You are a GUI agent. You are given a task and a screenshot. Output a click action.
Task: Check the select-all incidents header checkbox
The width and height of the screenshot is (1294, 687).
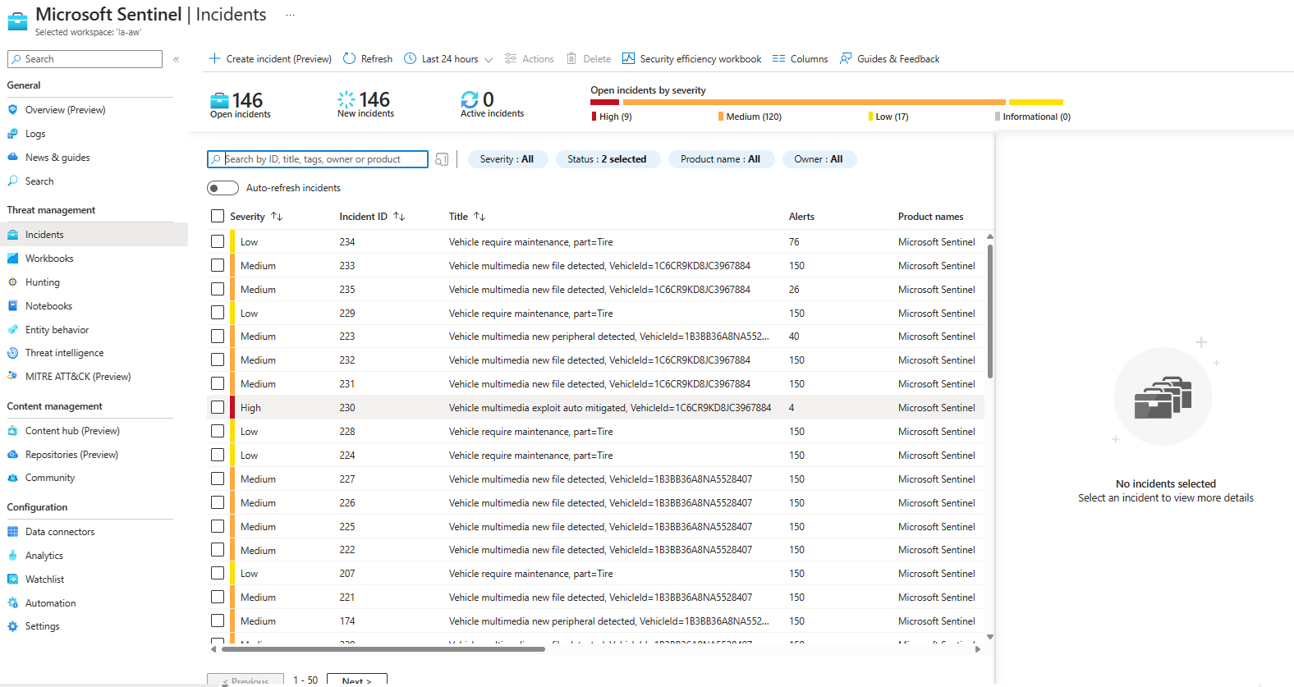click(x=218, y=216)
